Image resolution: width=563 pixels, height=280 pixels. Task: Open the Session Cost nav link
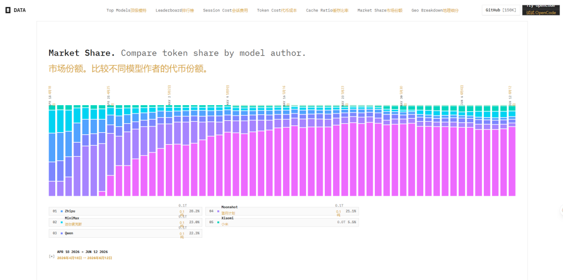pyautogui.click(x=225, y=10)
